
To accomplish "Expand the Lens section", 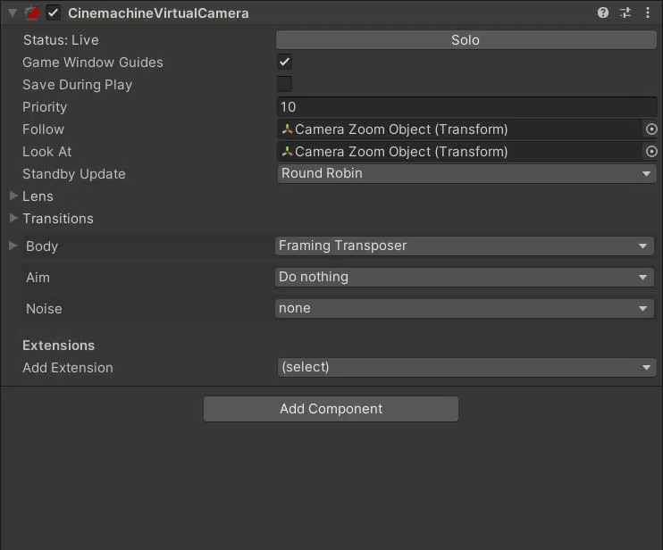I will [13, 196].
